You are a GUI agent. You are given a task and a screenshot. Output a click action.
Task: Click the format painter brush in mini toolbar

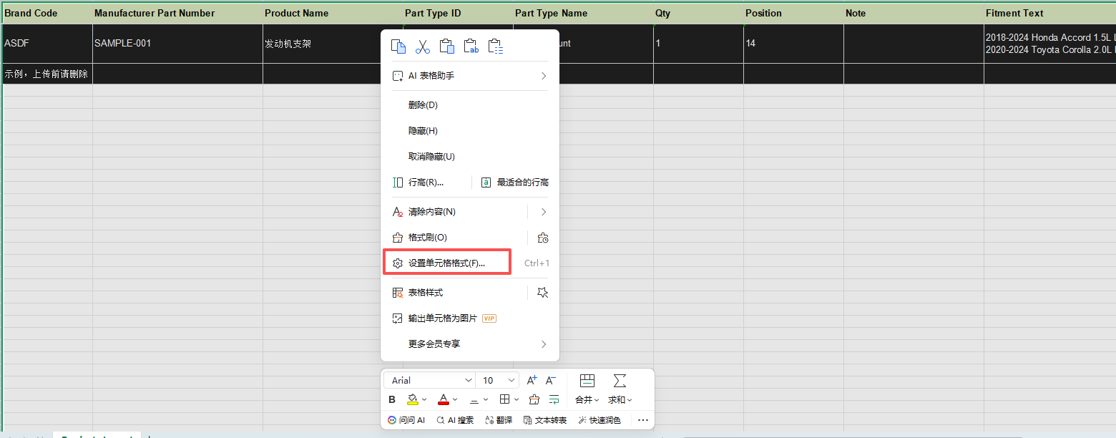click(534, 399)
